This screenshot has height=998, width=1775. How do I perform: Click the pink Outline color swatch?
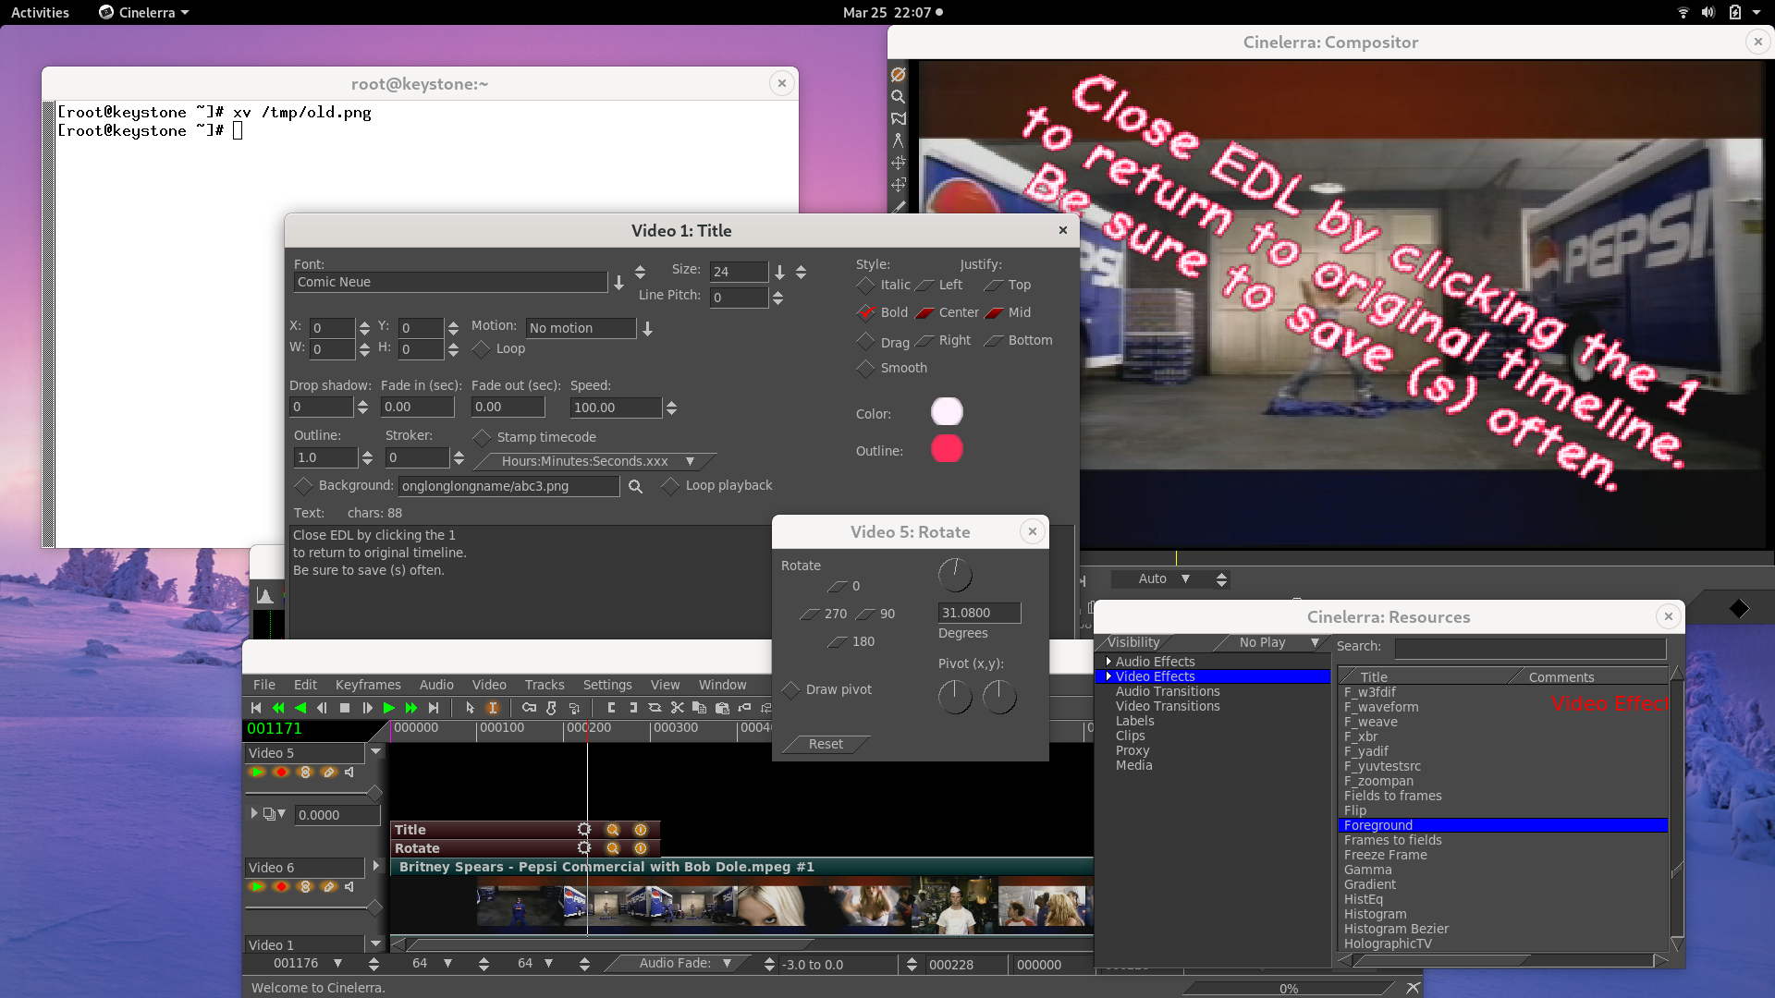pos(947,450)
